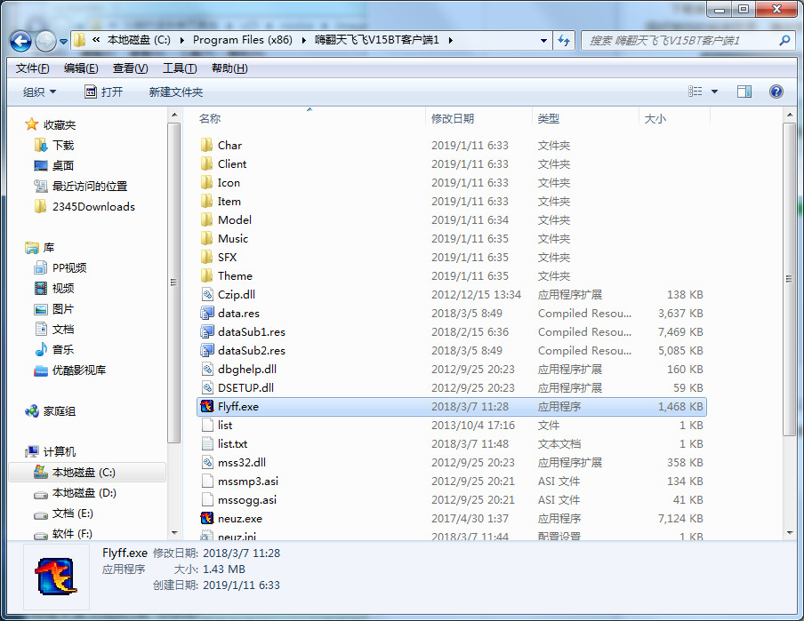The width and height of the screenshot is (804, 621).
Task: Open the recent pages dropdown arrow
Action: (63, 42)
